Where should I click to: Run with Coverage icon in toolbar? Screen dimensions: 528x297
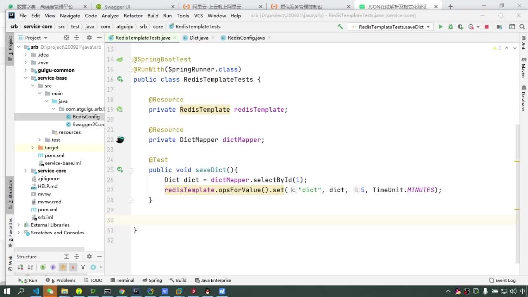(x=460, y=26)
